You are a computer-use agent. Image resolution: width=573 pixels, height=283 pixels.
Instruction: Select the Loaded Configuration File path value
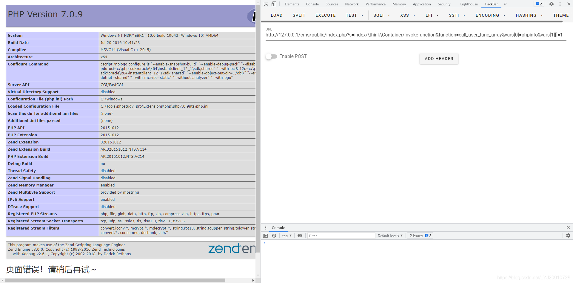(154, 106)
